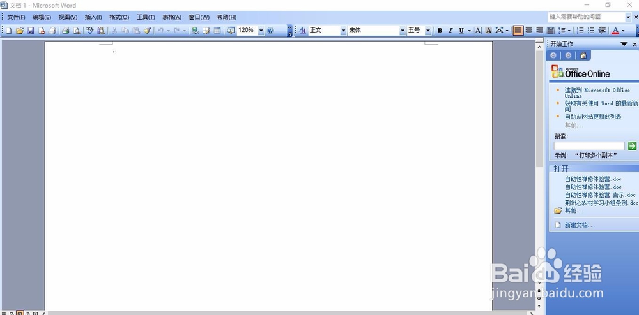Click the Open folder icon in toolbar

(x=19, y=31)
